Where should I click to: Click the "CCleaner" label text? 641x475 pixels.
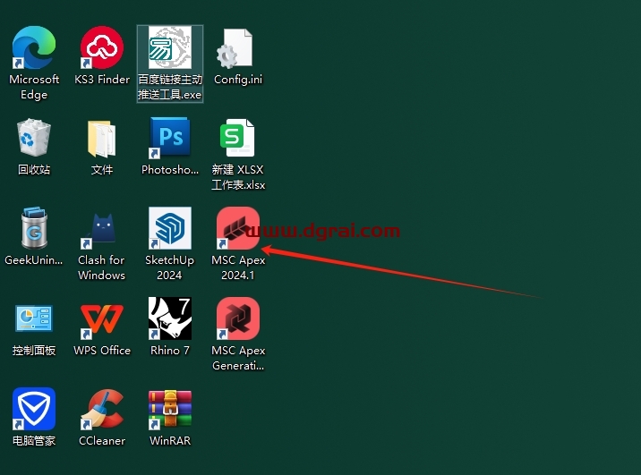(x=102, y=441)
